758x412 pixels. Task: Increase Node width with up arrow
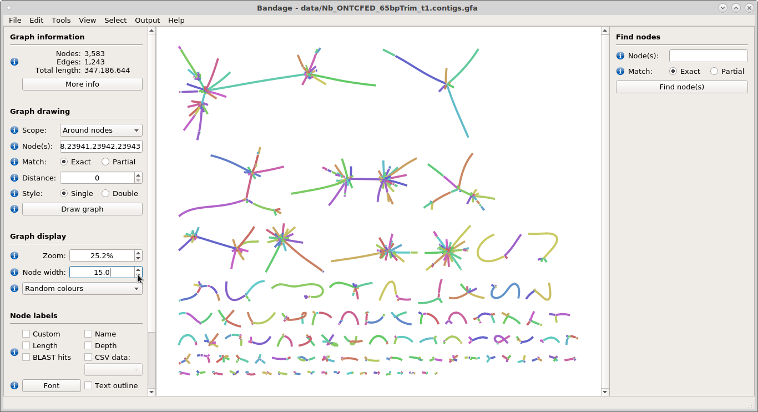click(x=138, y=269)
